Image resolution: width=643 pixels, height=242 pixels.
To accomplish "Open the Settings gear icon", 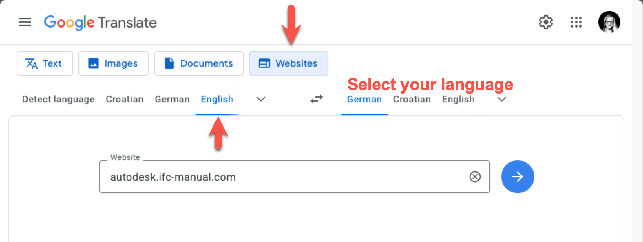I will (546, 22).
